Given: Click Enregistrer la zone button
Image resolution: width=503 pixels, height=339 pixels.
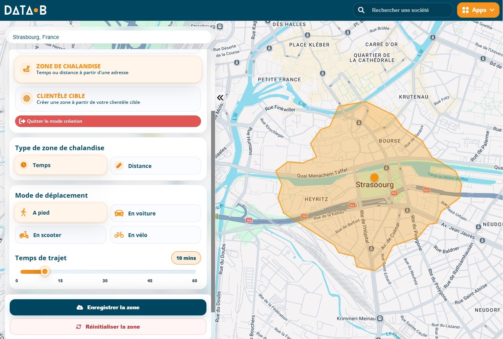Looking at the screenshot, I should 108,307.
